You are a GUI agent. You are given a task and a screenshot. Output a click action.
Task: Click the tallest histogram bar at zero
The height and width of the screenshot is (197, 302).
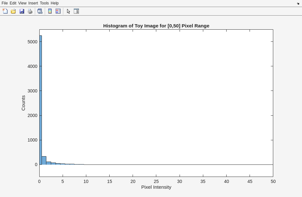point(41,102)
